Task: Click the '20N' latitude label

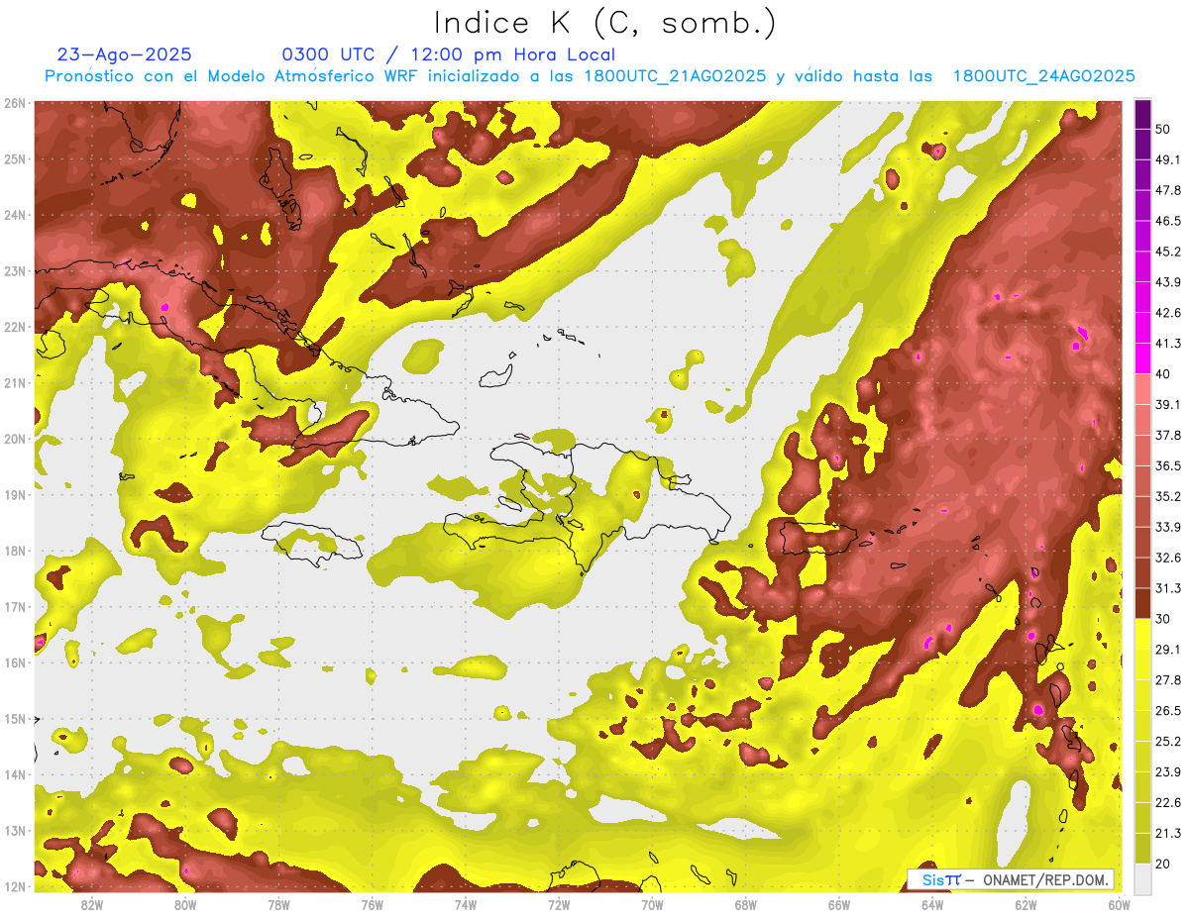Action: point(14,439)
